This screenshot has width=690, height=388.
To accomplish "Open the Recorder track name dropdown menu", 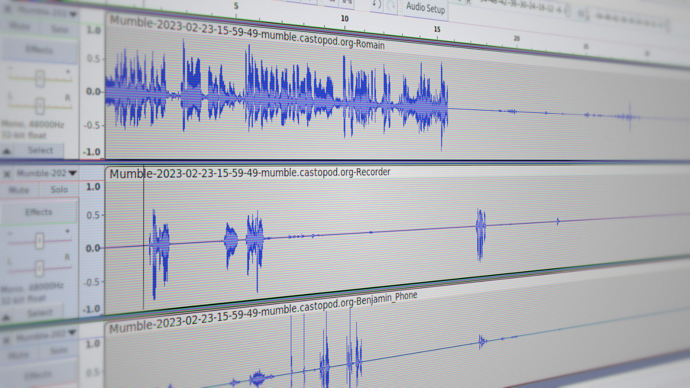I will [x=73, y=173].
